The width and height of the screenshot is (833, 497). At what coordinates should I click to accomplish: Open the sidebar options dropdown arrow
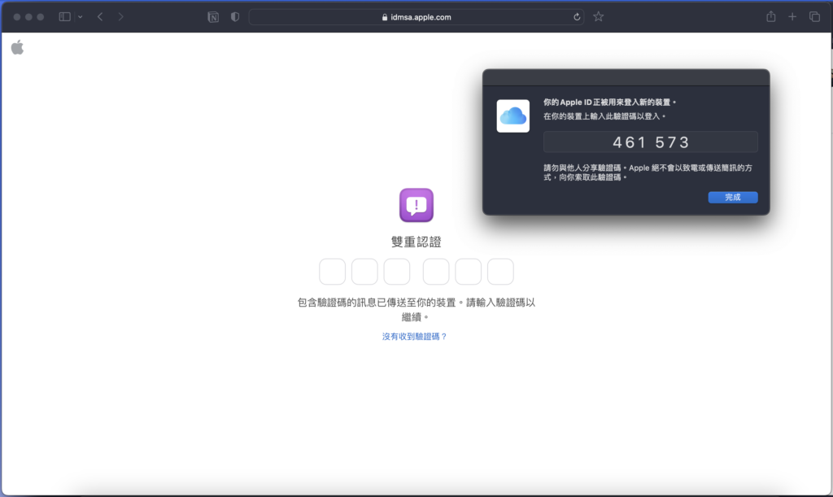81,17
